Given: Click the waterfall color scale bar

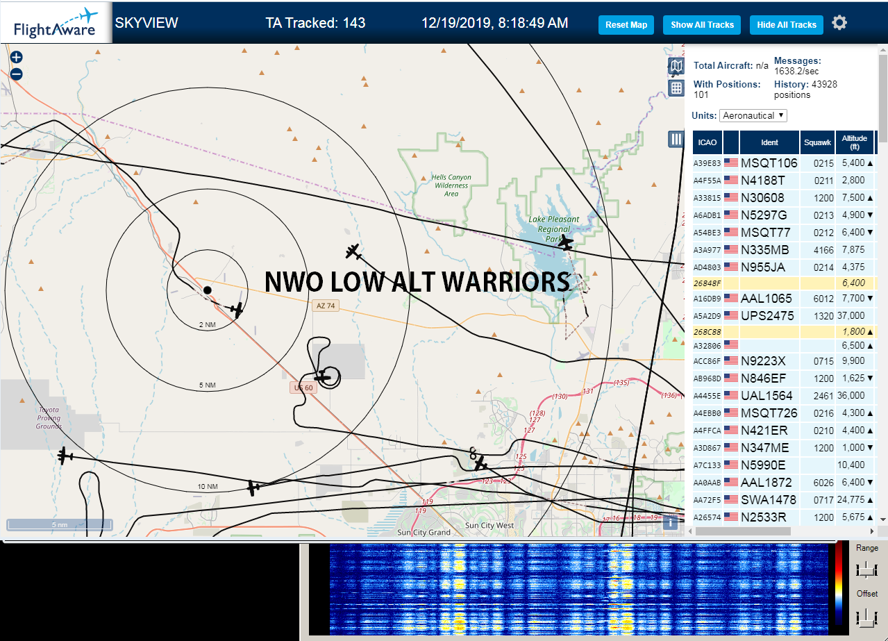Looking at the screenshot, I should click(x=839, y=582).
